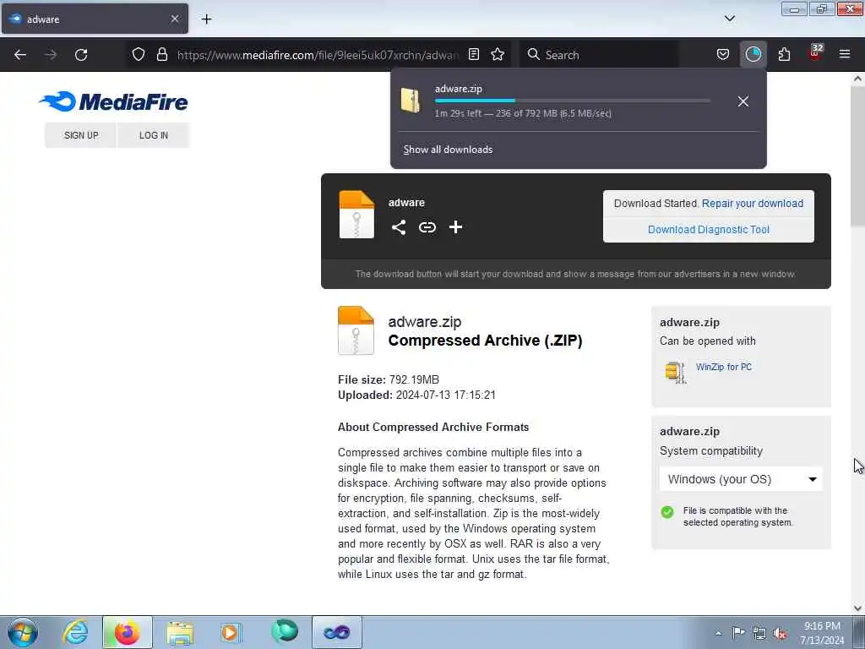The height and width of the screenshot is (649, 865).
Task: Mute volume from system tray speaker
Action: 780,633
